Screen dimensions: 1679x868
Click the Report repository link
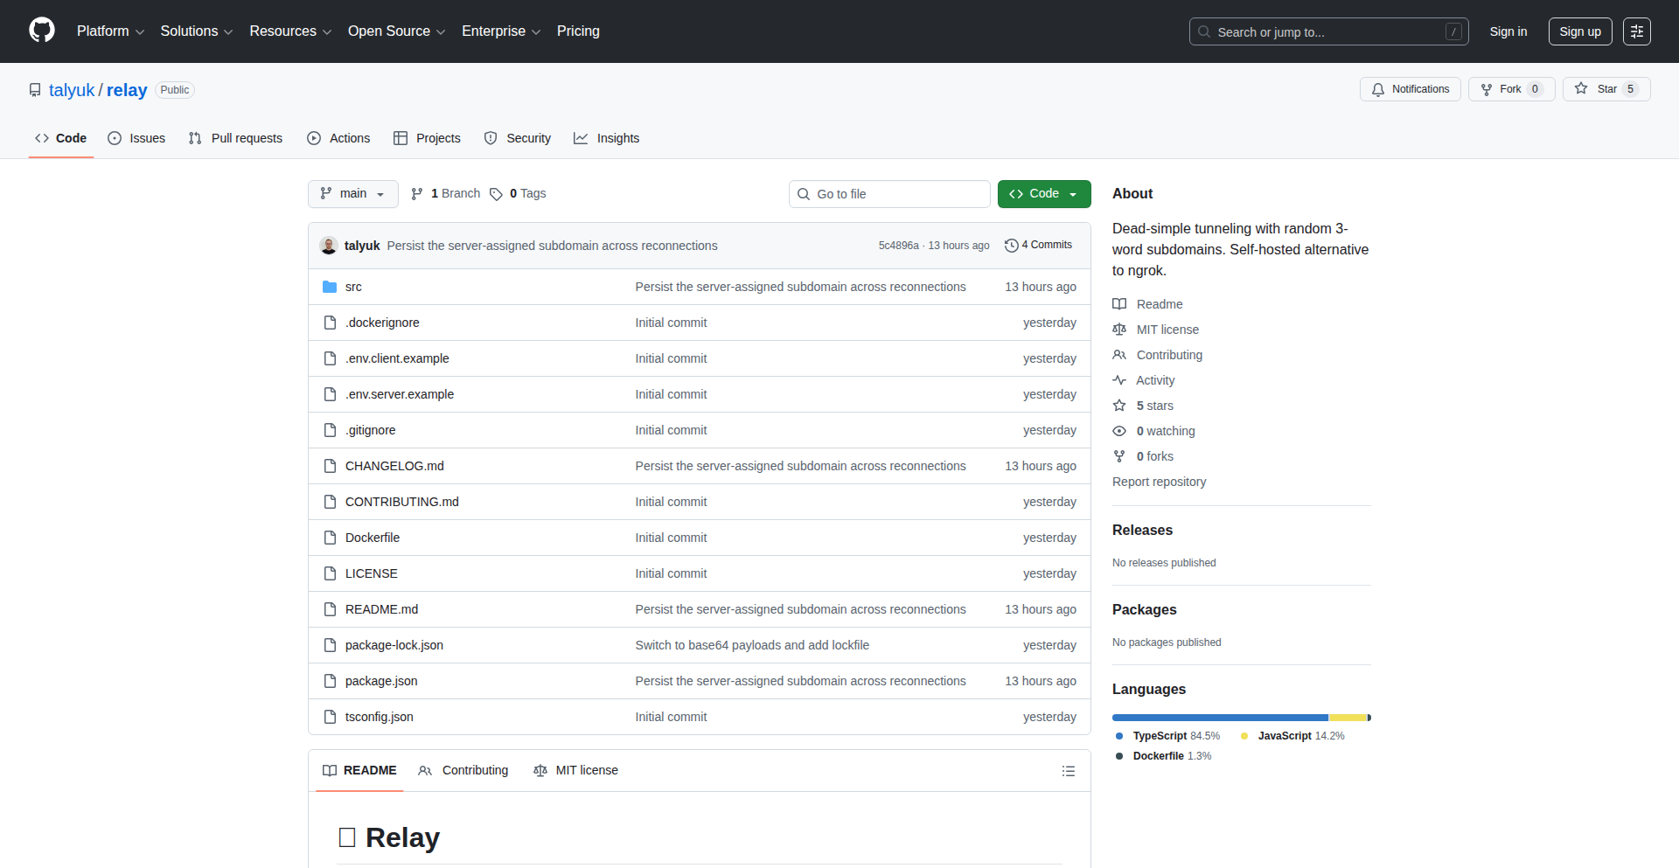coord(1159,482)
